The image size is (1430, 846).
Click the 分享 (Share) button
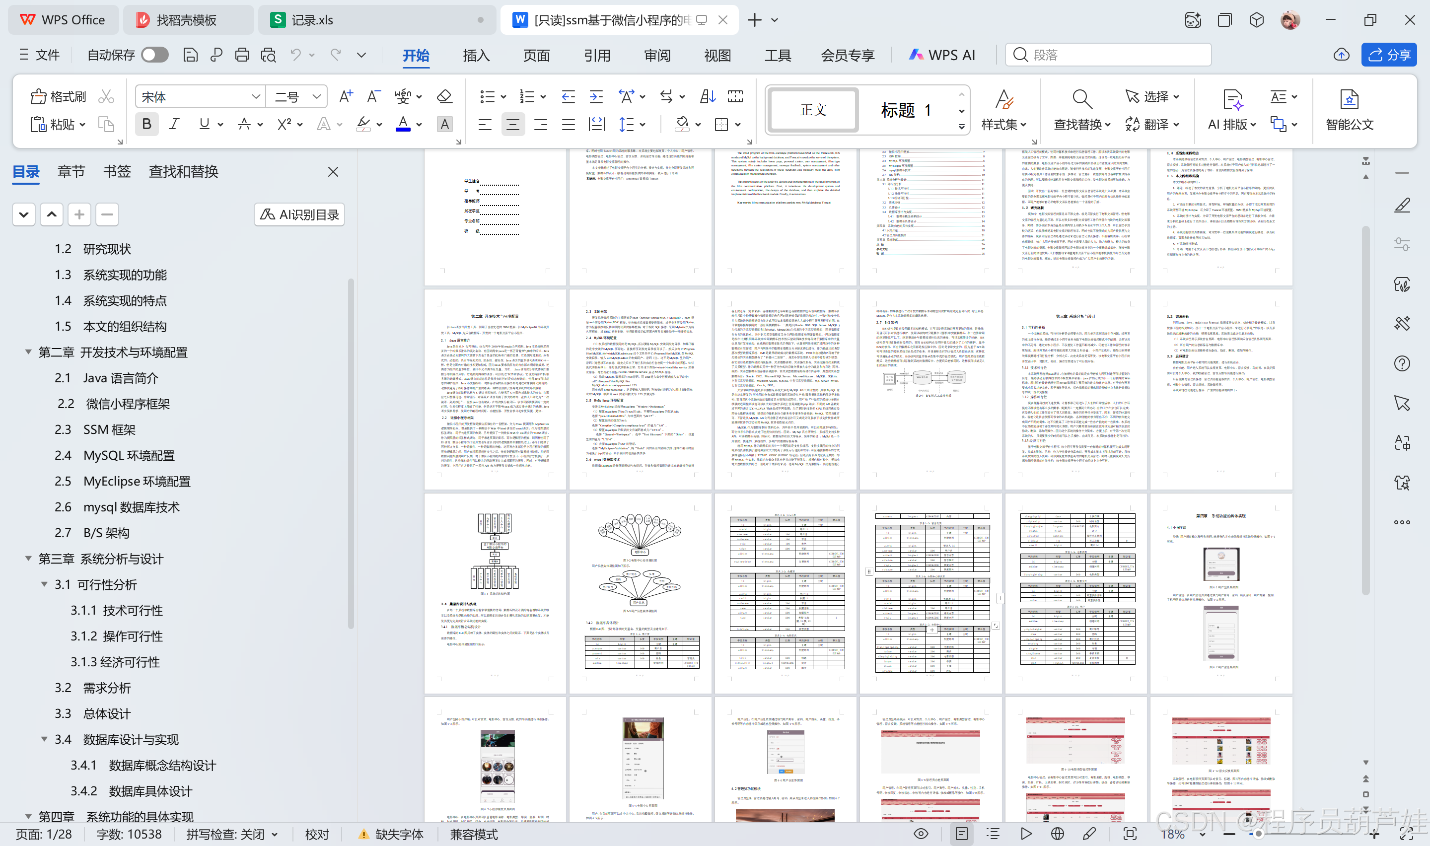click(x=1389, y=55)
